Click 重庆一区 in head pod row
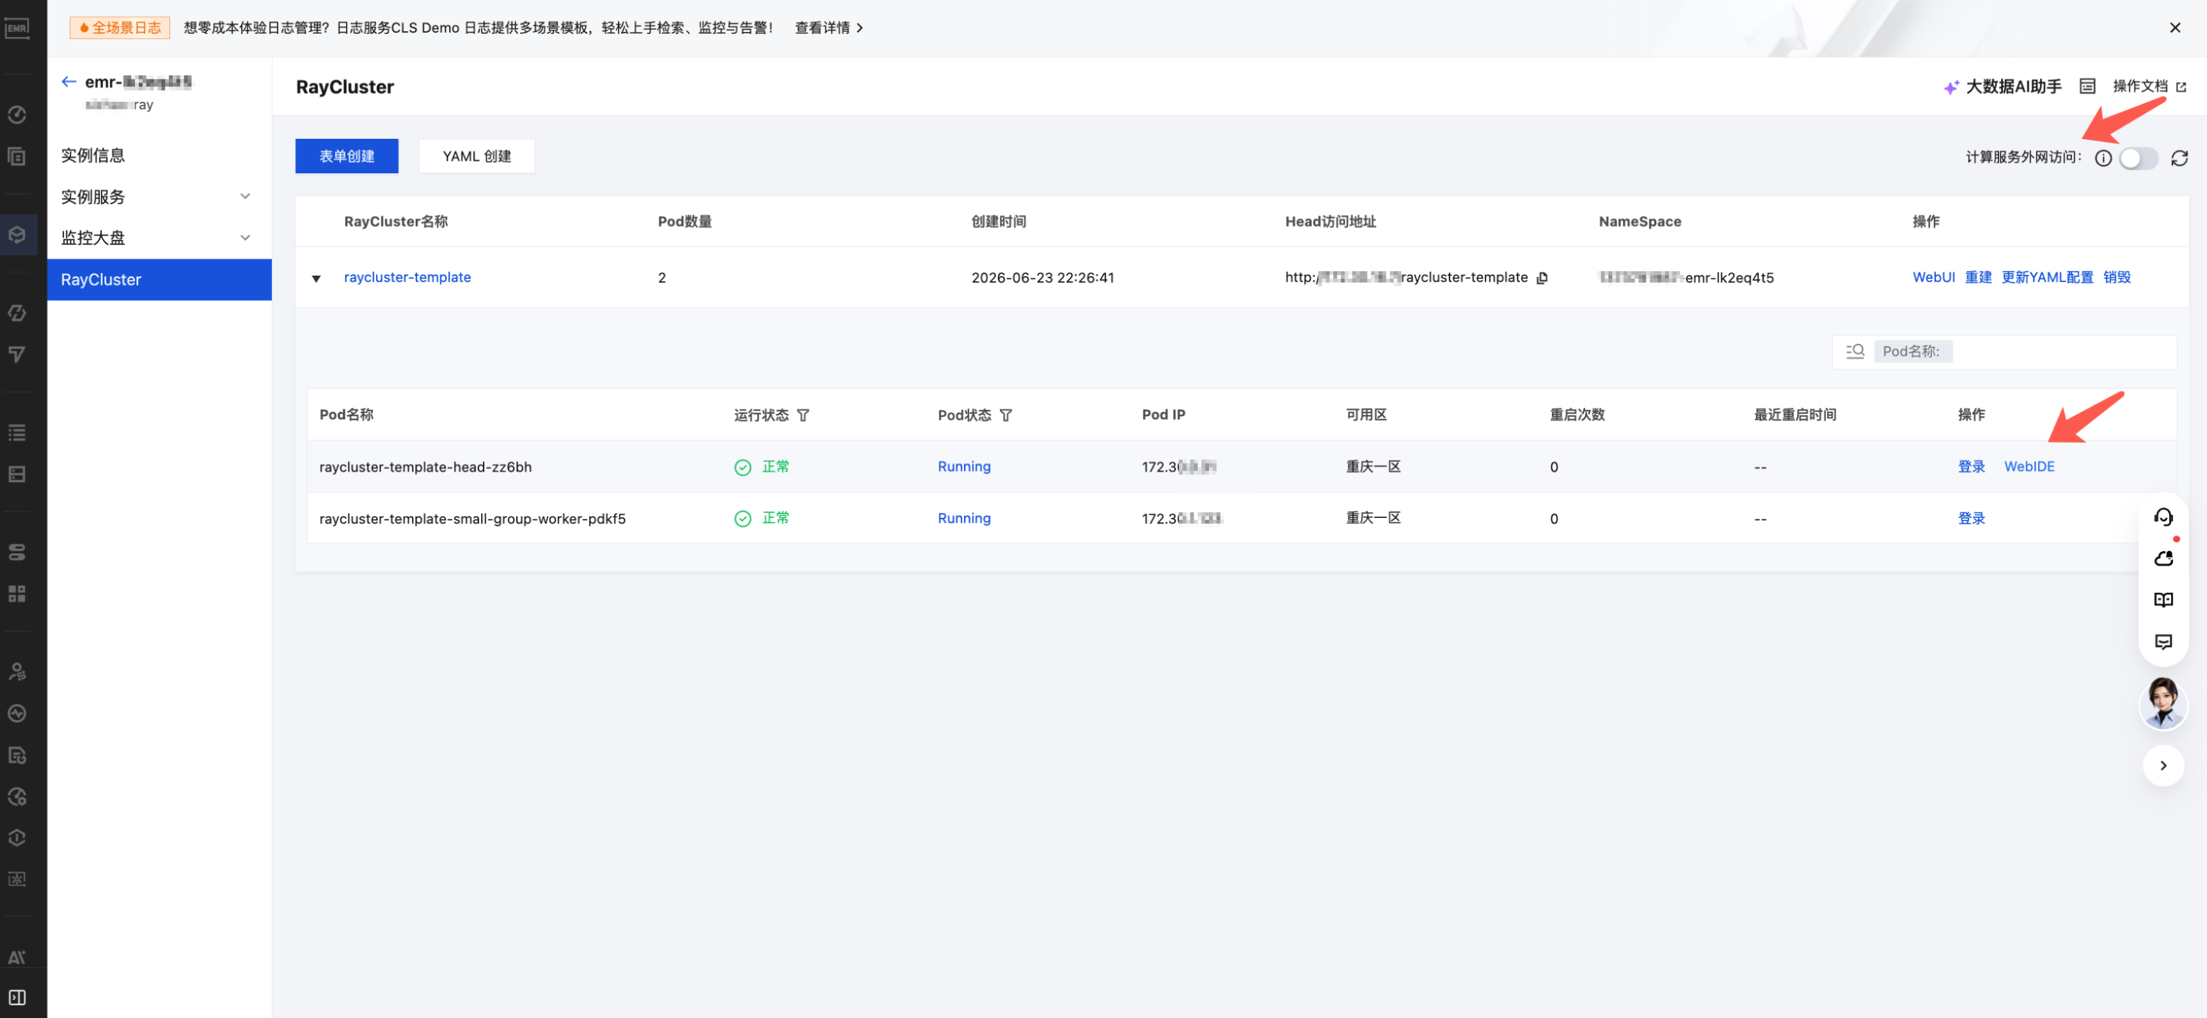 pyautogui.click(x=1373, y=467)
